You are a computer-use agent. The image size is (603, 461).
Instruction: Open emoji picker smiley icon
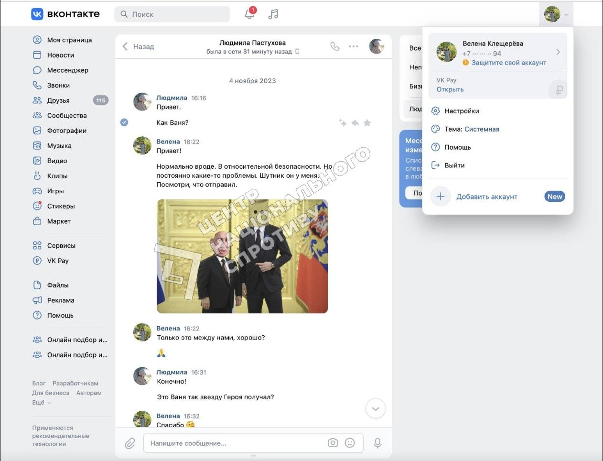coord(350,443)
